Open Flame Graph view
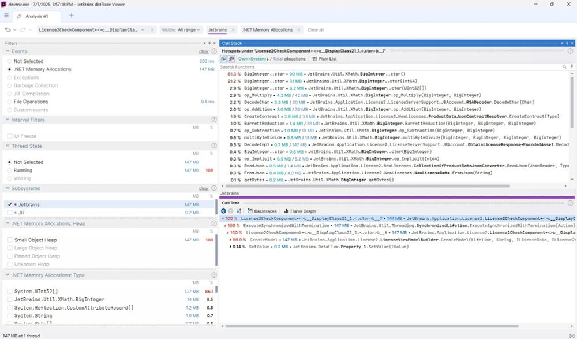This screenshot has height=339, width=577. pyautogui.click(x=300, y=211)
